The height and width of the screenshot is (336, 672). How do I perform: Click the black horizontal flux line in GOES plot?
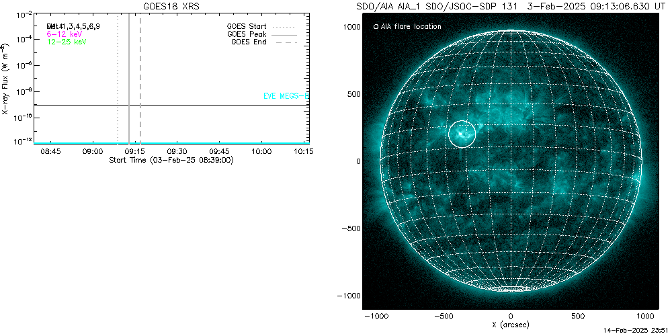171,105
